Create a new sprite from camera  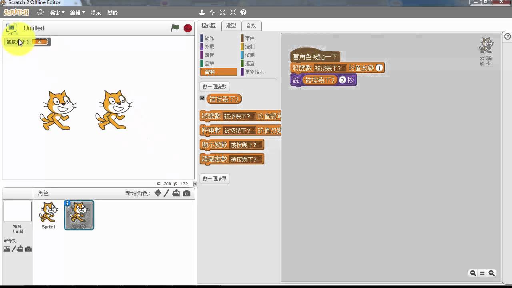point(186,193)
